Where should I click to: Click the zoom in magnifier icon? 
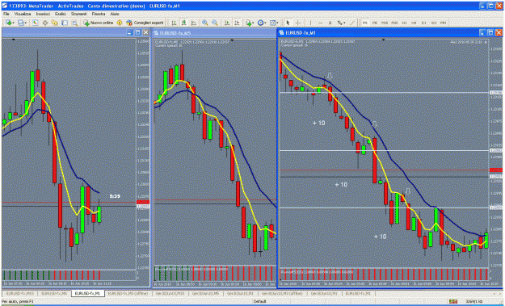pyautogui.click(x=205, y=23)
